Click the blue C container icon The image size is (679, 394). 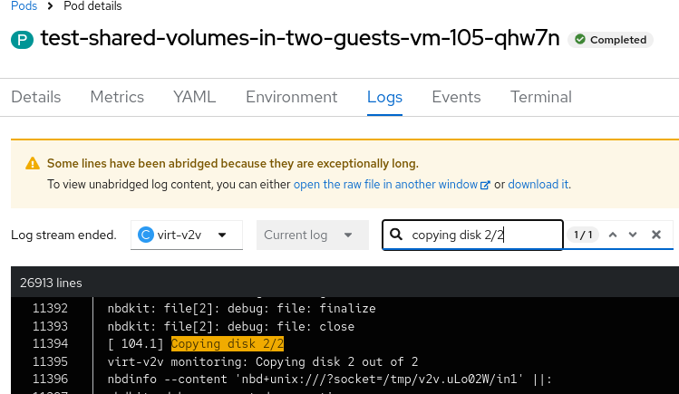pos(145,235)
